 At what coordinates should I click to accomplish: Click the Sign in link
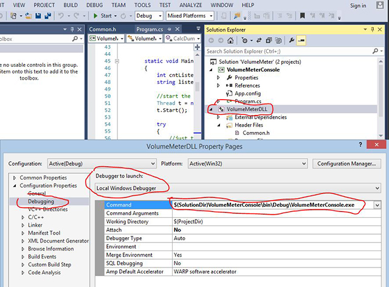(358, 5)
